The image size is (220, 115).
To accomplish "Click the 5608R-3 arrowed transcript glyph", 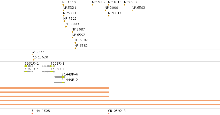I will click(x=48, y=66).
